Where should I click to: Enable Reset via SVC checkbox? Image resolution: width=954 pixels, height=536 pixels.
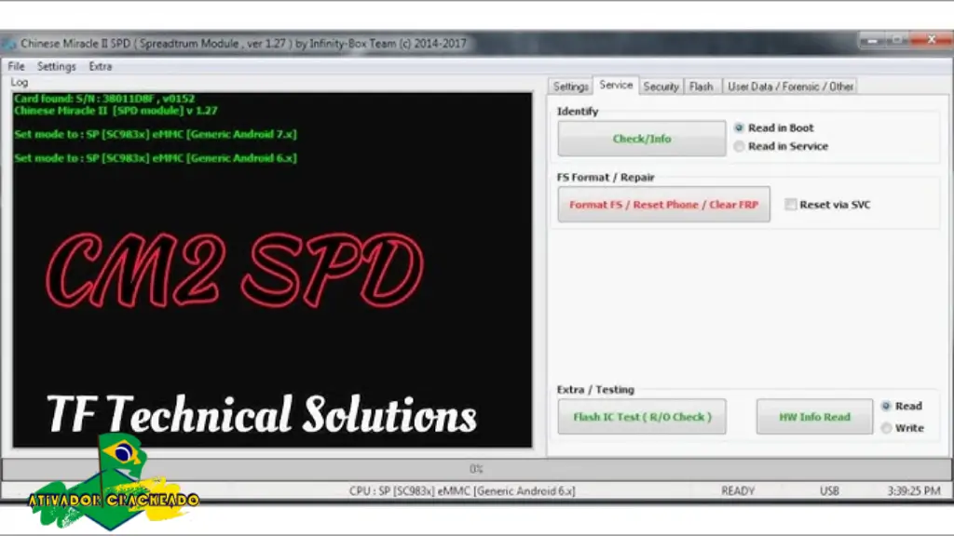pos(828,205)
